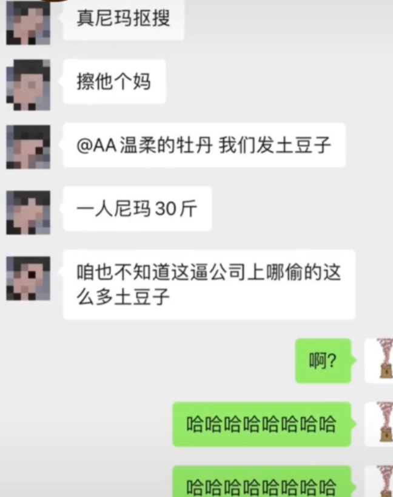Tap the avatar beside the bottom 哈哈哈哈 message

pyautogui.click(x=378, y=481)
